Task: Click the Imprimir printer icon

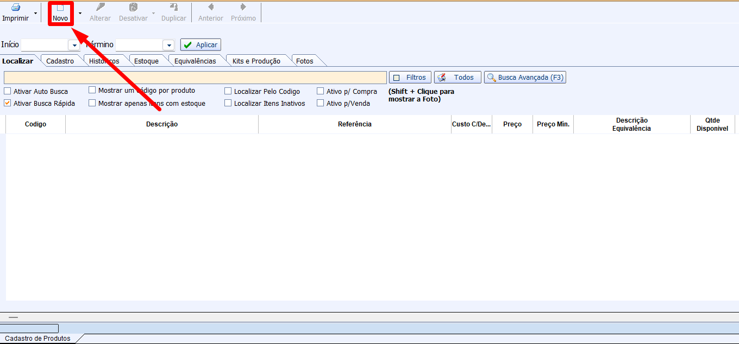Action: [x=16, y=8]
